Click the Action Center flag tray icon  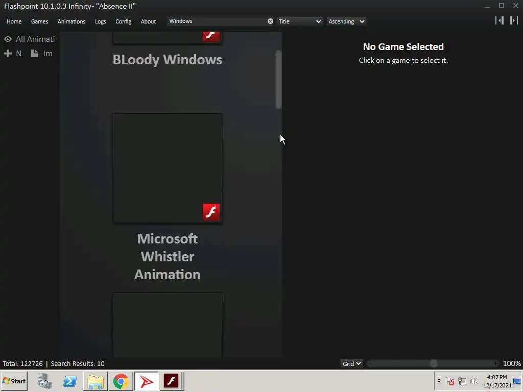pyautogui.click(x=450, y=381)
